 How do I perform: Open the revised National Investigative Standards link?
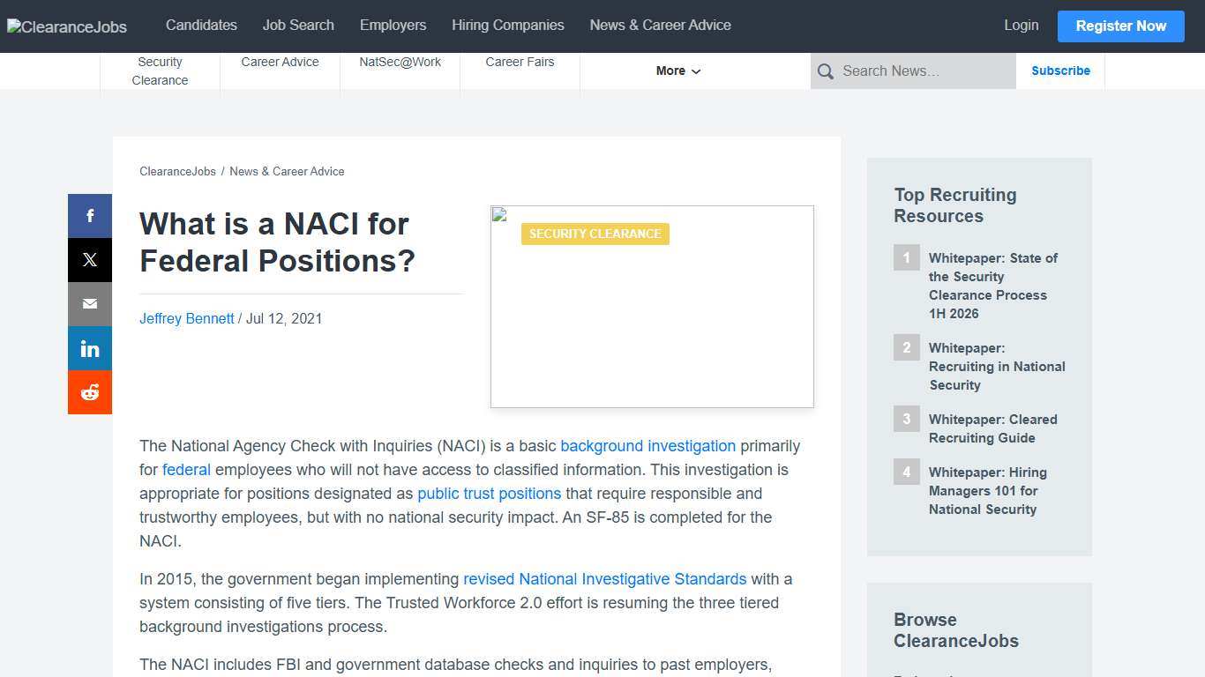coord(604,579)
